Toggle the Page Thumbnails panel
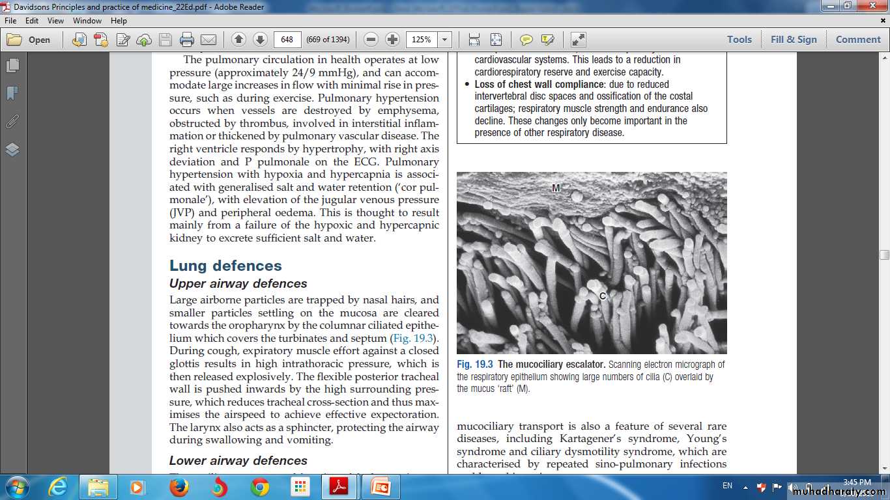This screenshot has width=890, height=500. 12,66
